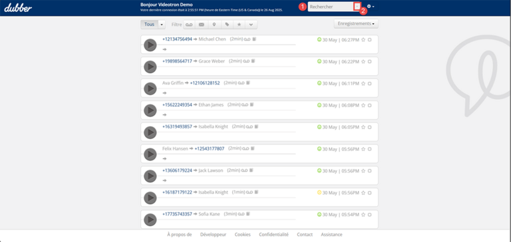
Task: Expand the search options arrow
Action: point(357,7)
